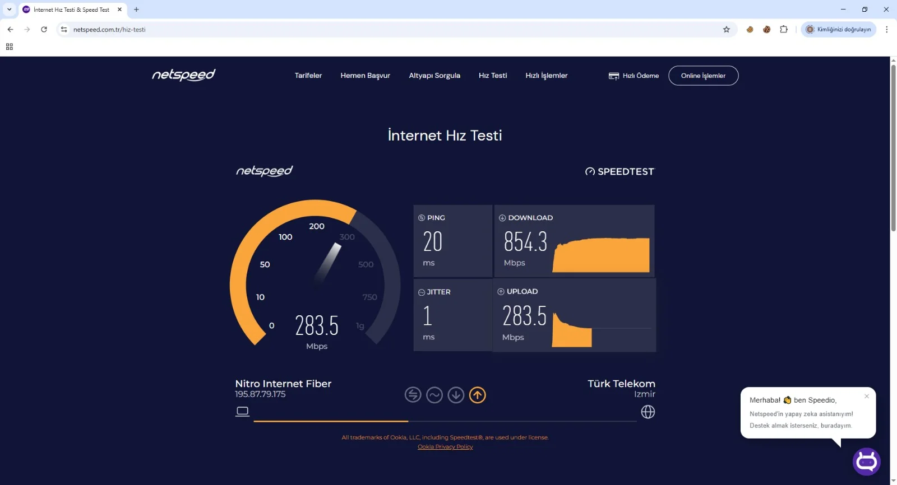Go back in browser history
The image size is (897, 485).
click(x=10, y=30)
